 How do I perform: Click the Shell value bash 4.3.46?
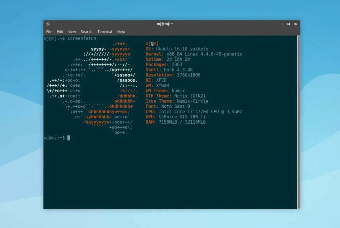click(178, 70)
